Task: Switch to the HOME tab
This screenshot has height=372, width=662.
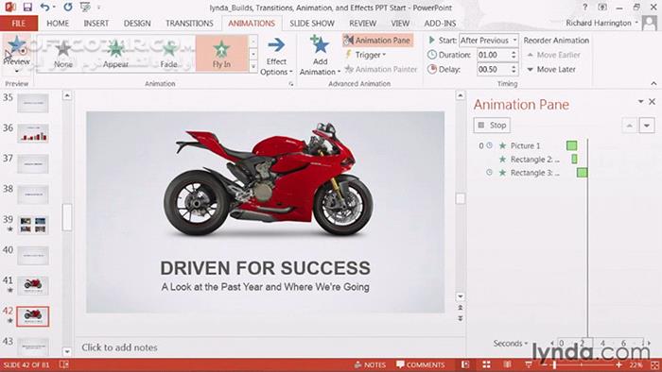Action: [58, 24]
